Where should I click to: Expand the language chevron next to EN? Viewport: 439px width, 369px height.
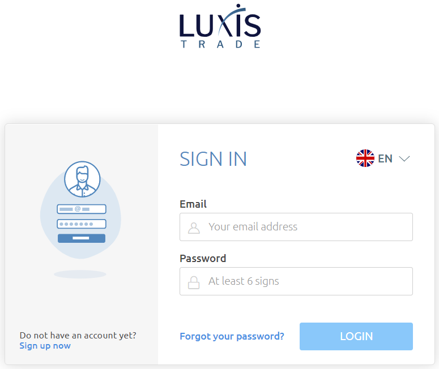[404, 159]
